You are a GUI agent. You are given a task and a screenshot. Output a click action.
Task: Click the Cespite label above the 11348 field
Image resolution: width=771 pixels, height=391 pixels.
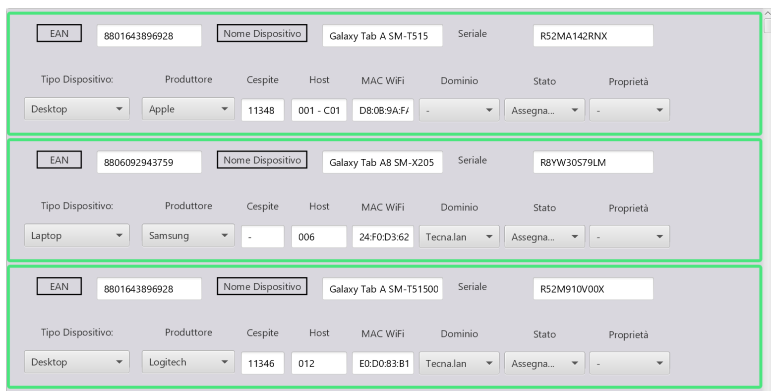pos(263,80)
